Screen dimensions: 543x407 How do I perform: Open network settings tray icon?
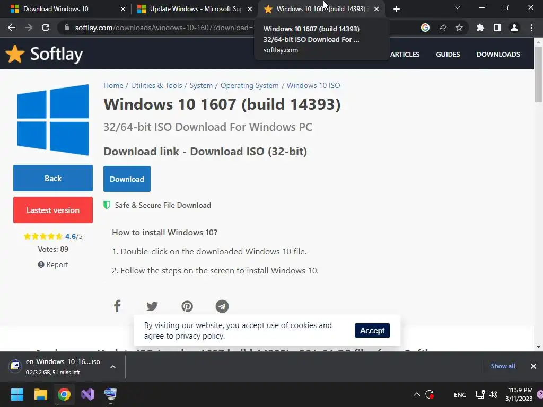tap(480, 394)
